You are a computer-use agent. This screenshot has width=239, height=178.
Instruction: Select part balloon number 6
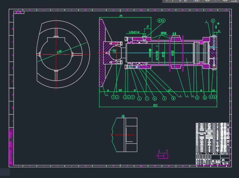(139, 99)
